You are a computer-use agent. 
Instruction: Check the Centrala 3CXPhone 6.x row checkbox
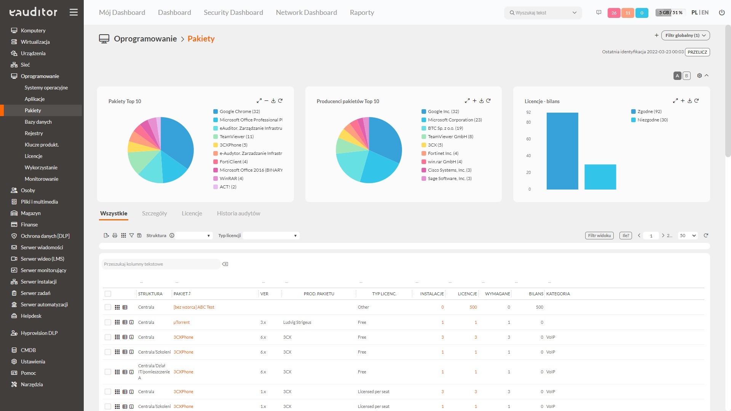pyautogui.click(x=108, y=337)
